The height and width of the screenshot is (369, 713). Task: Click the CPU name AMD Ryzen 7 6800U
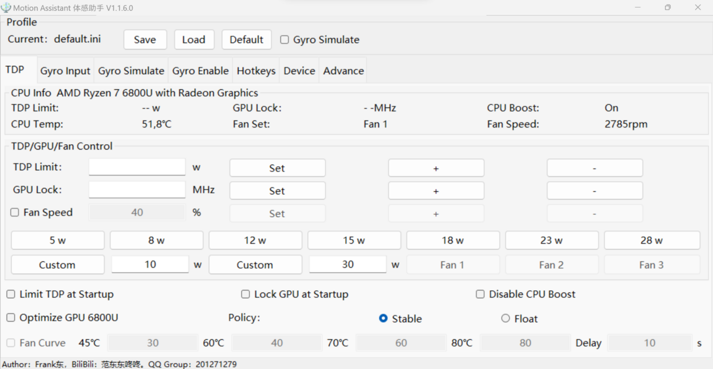[157, 93]
